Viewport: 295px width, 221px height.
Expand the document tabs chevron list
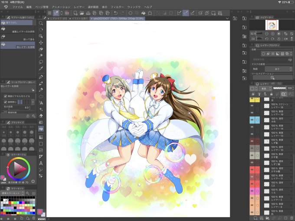[x=227, y=18]
